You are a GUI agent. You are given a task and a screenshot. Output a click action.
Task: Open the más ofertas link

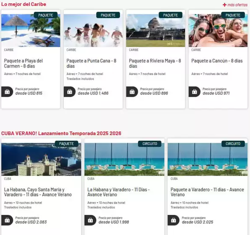pyautogui.click(x=235, y=5)
